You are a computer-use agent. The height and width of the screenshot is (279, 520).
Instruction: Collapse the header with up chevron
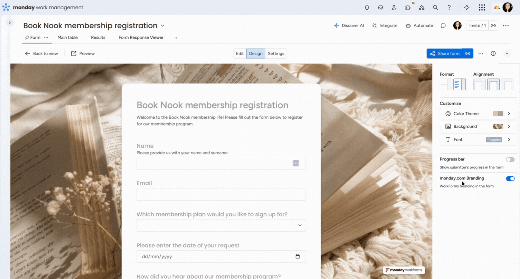pos(507,54)
